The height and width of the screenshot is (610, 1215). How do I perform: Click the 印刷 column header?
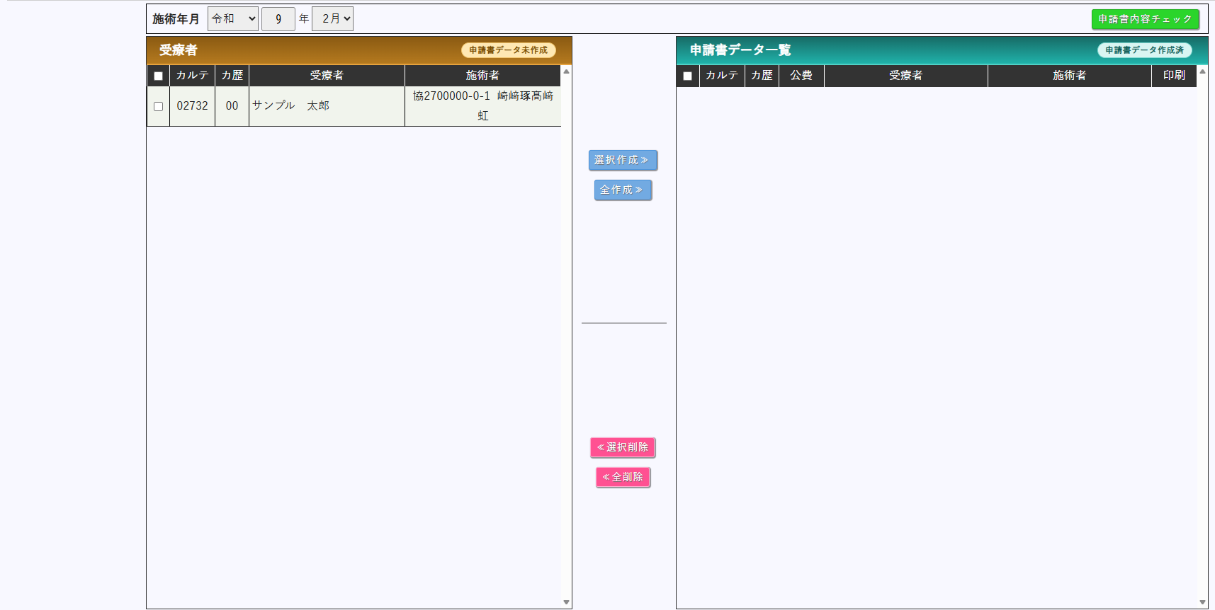pyautogui.click(x=1174, y=76)
